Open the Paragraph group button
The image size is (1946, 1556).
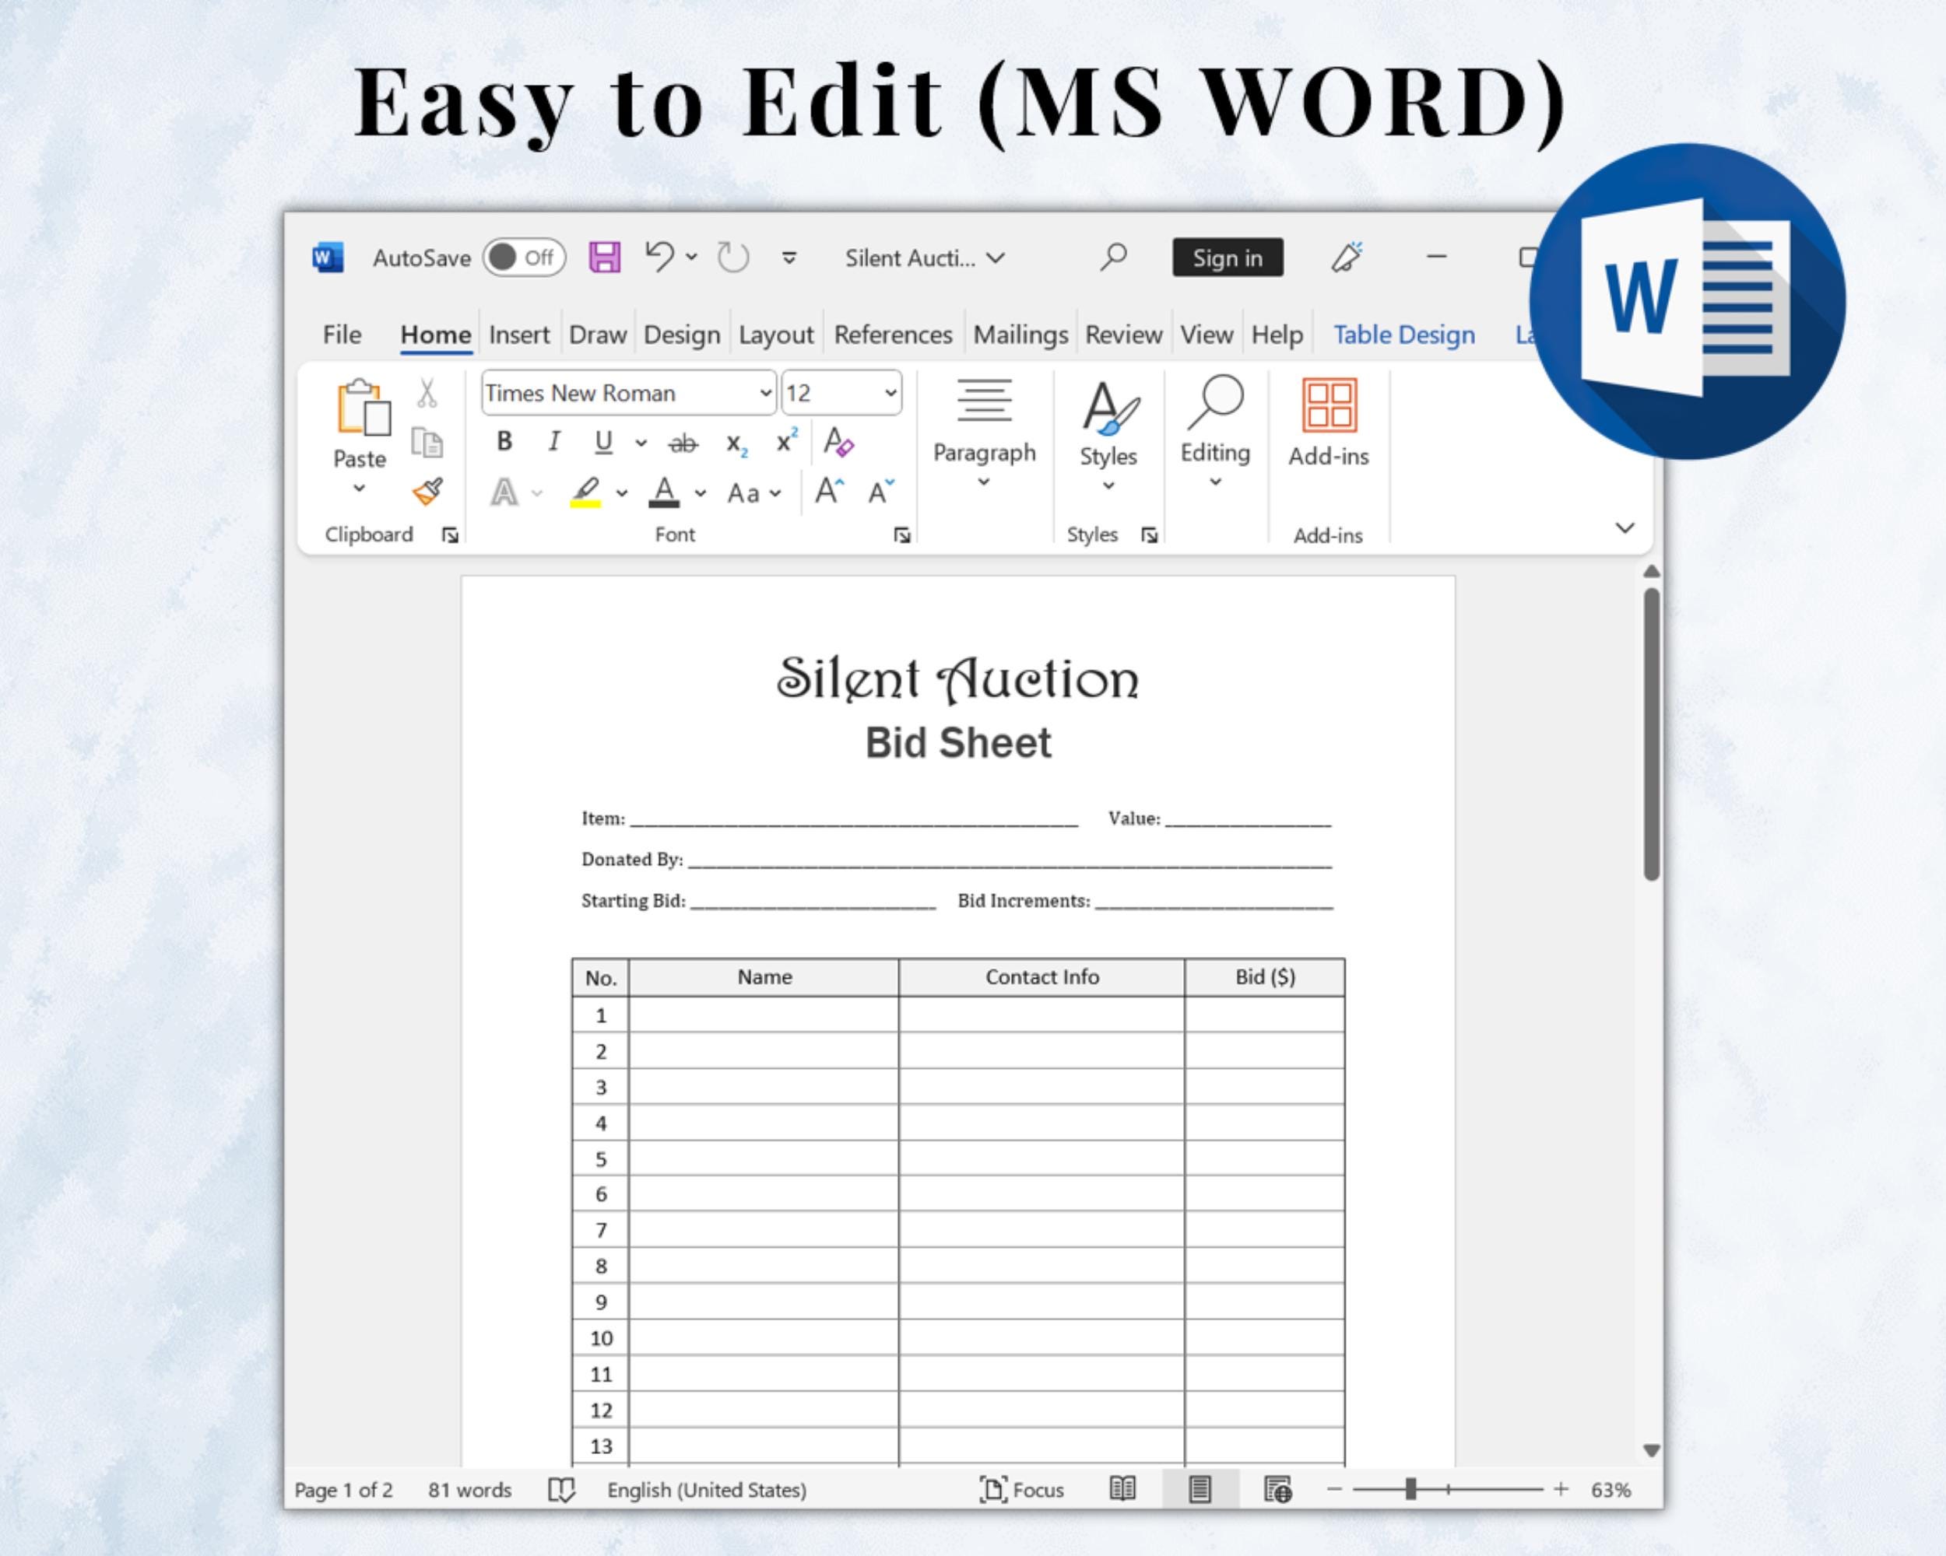coord(984,432)
